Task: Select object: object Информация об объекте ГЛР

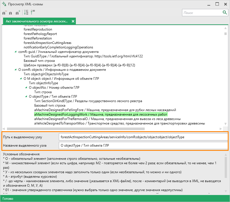Action: (61, 79)
